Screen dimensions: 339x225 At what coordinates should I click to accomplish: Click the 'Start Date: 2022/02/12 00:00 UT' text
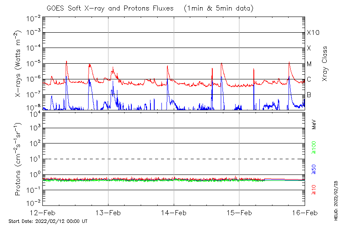click(48, 221)
